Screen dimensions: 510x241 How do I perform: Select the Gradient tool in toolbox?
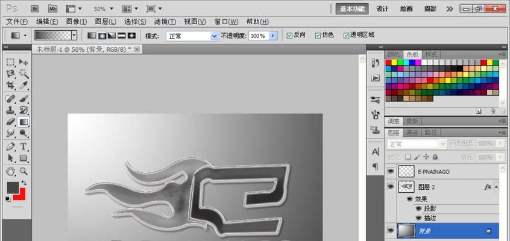[24, 122]
